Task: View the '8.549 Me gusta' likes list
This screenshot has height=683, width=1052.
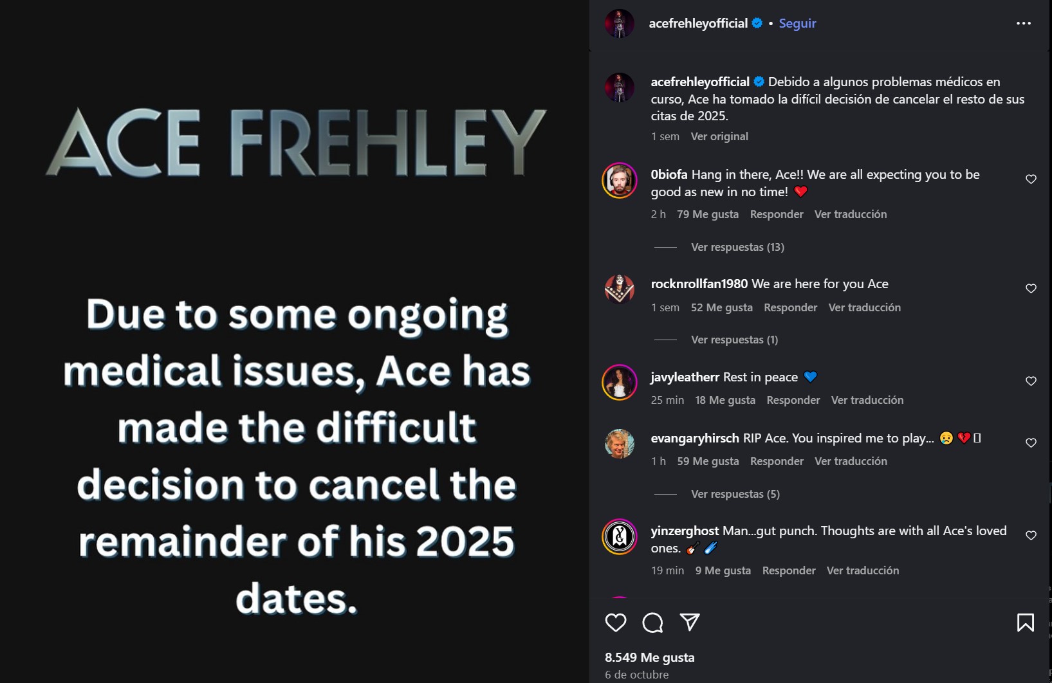Action: (649, 657)
